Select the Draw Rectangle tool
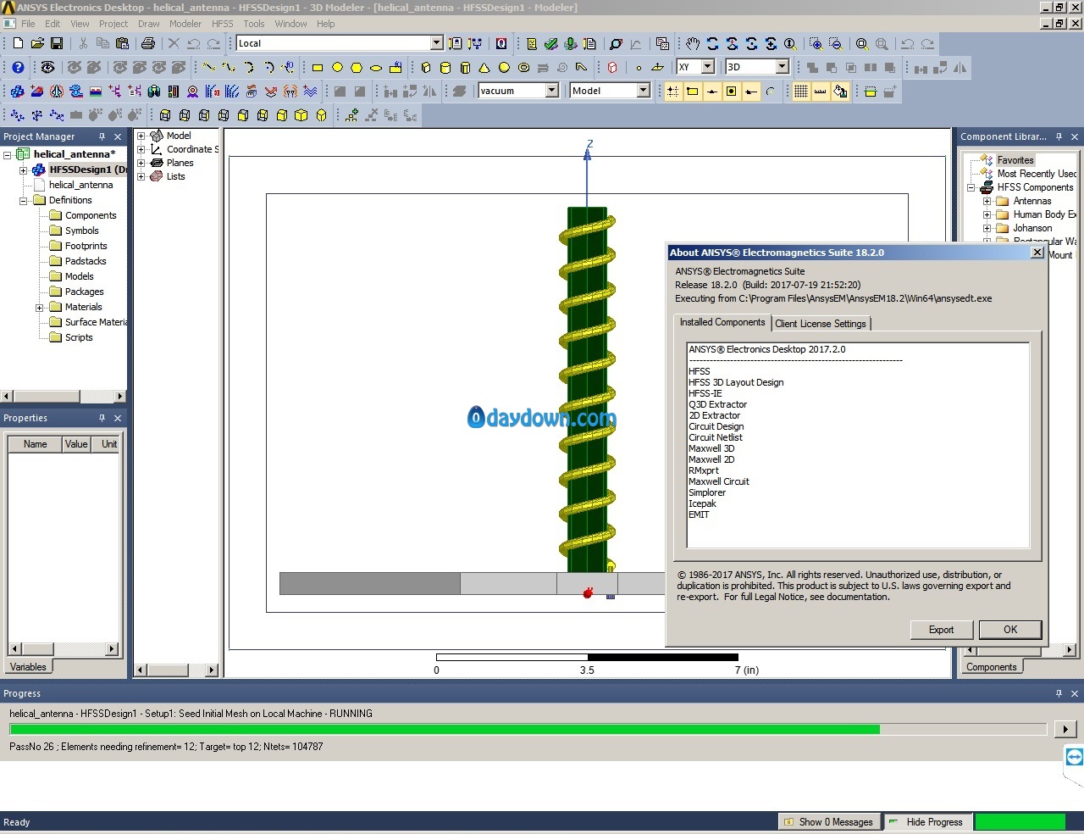This screenshot has height=834, width=1084. pyautogui.click(x=318, y=67)
